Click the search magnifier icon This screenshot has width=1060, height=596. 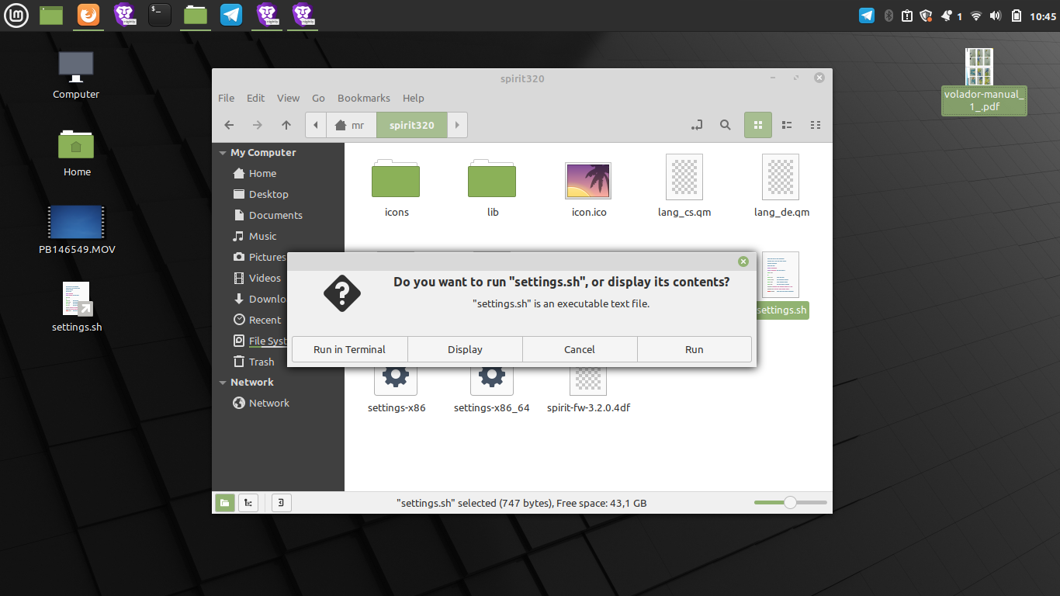coord(725,125)
